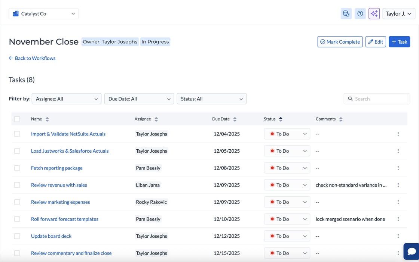Open the chat bubble in bottom right corner

click(412, 251)
